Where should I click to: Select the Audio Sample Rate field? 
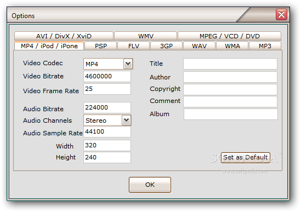107,131
